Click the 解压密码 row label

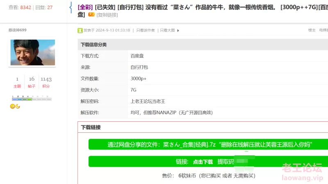(90, 101)
